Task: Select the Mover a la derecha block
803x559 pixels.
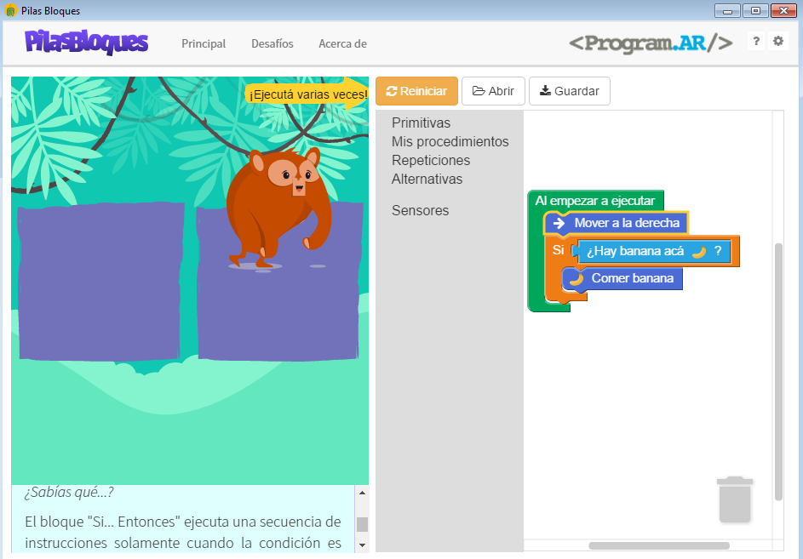Action: [x=616, y=223]
